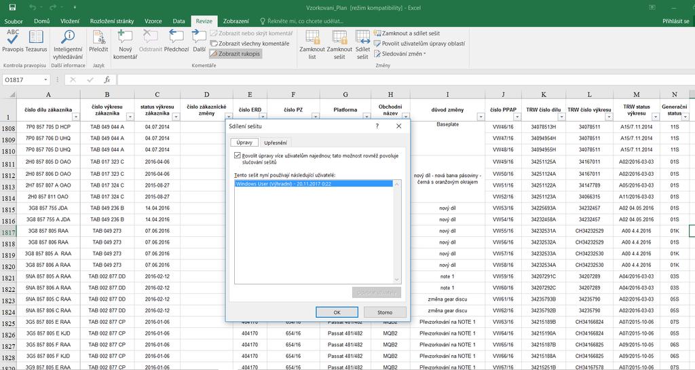
Task: Click Storno to cancel the dialog
Action: click(x=385, y=312)
